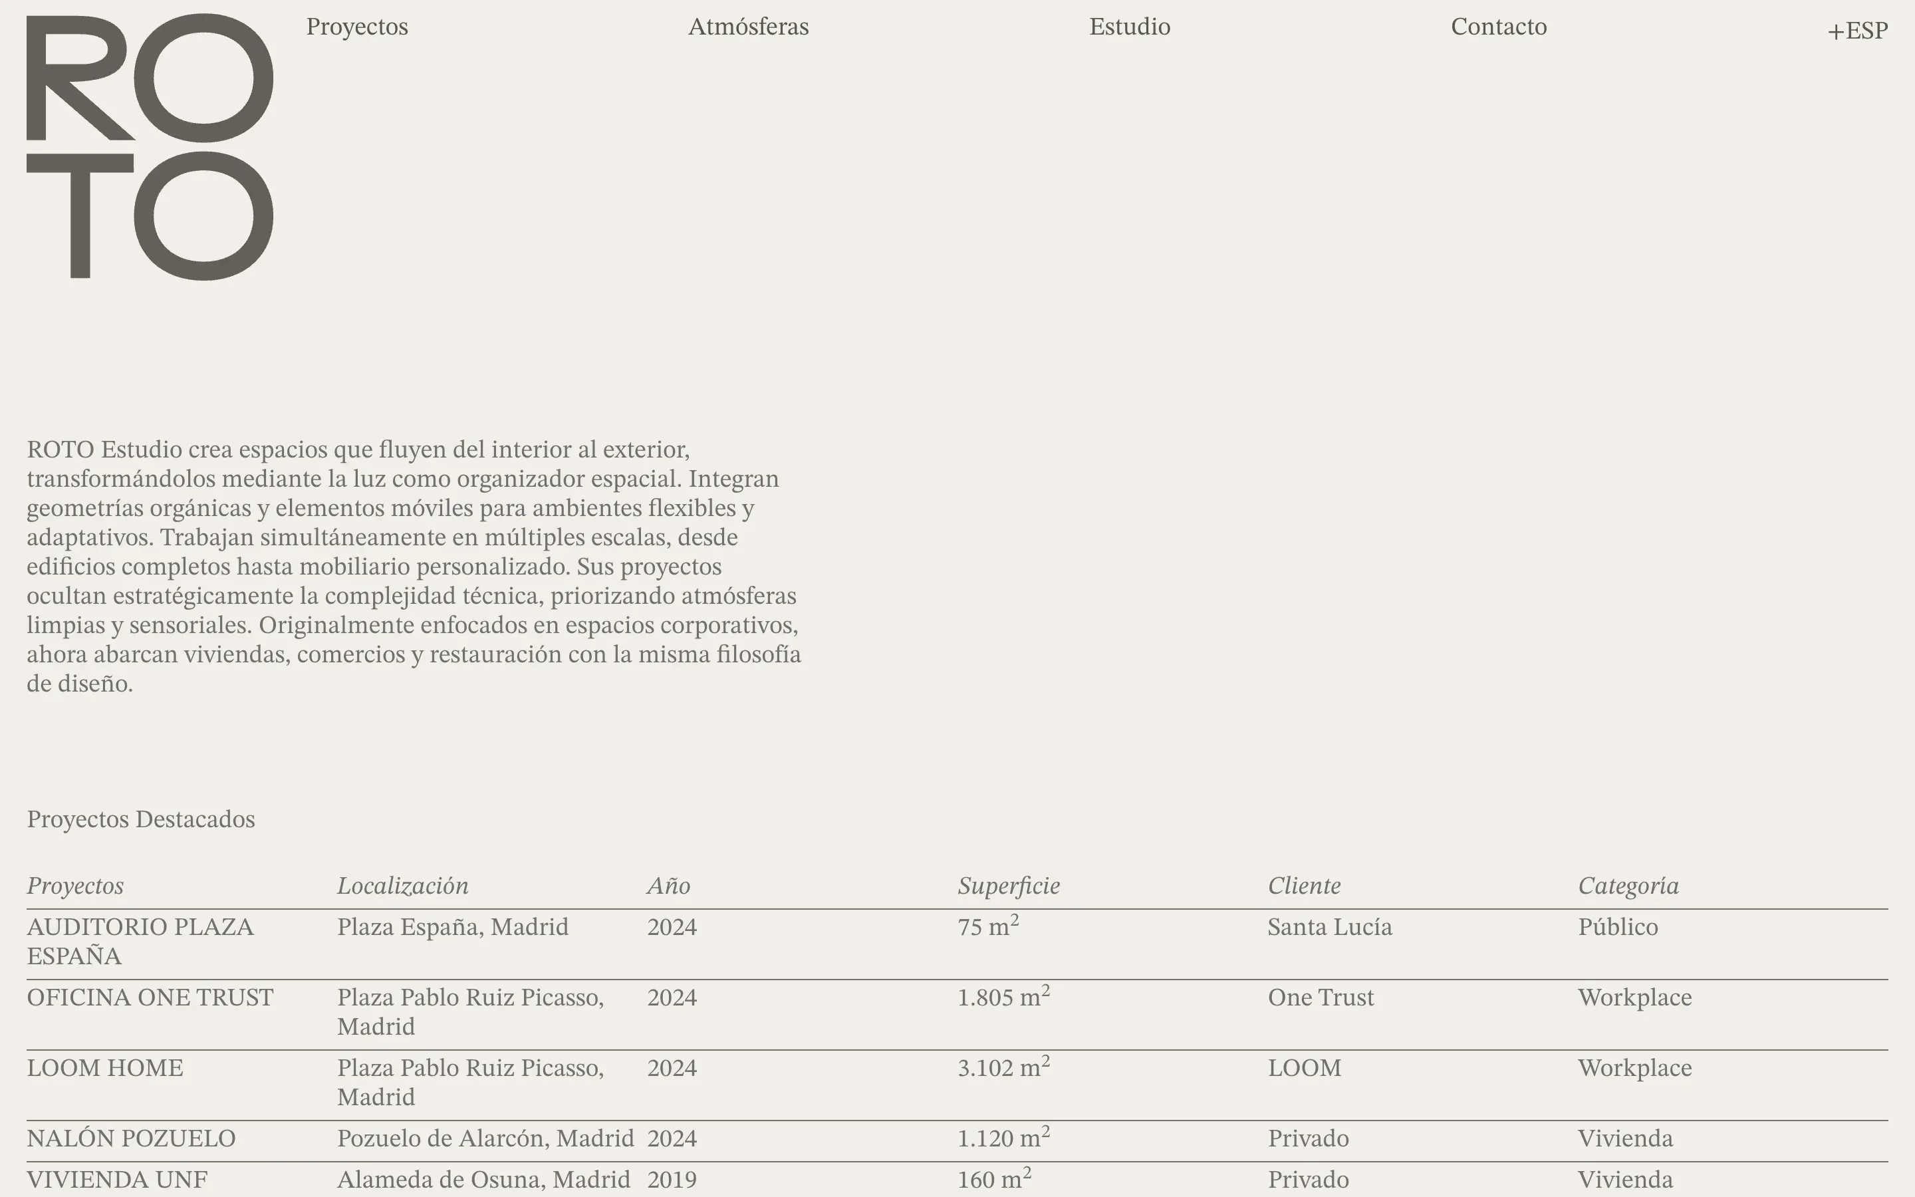Screen dimensions: 1915x1197
Task: Click the Privado client of NALÓN POZUELO
Action: pyautogui.click(x=1308, y=1138)
